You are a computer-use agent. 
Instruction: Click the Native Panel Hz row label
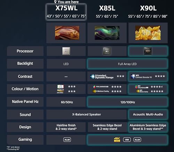[25, 102]
